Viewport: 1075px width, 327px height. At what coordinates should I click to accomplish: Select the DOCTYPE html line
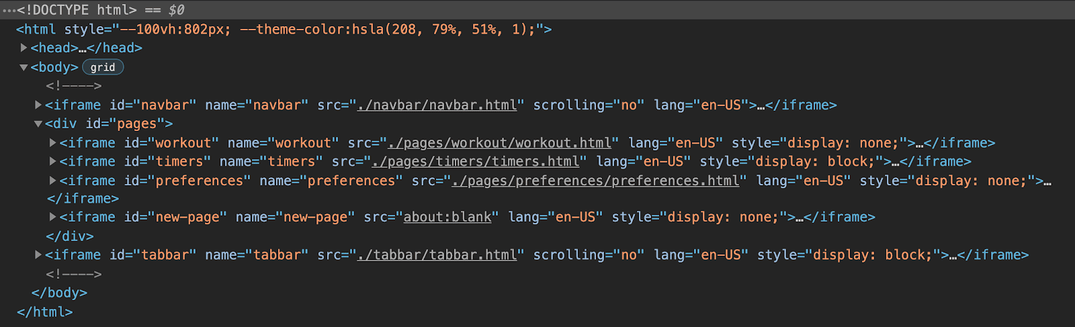pos(77,10)
